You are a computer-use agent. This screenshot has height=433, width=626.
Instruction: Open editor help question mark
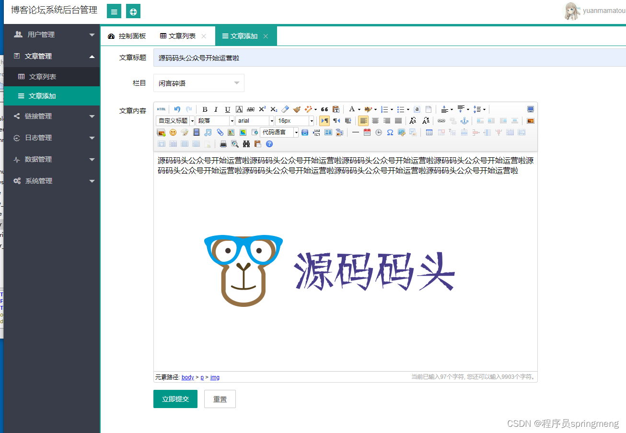[x=269, y=144]
